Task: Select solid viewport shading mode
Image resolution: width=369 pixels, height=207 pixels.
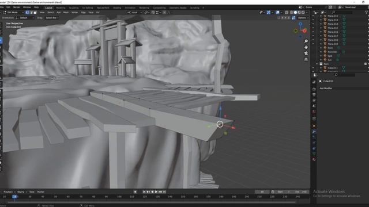Action: tap(295, 13)
